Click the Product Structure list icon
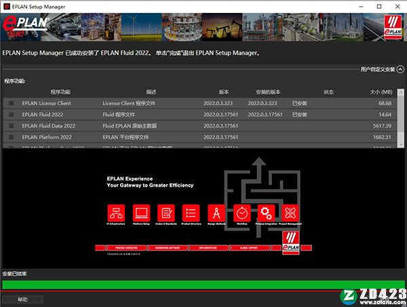 click(191, 212)
